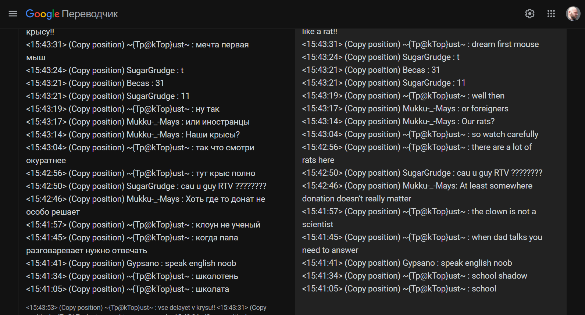The width and height of the screenshot is (585, 315).
Task: Open the hamburger main menu
Action: click(x=13, y=14)
